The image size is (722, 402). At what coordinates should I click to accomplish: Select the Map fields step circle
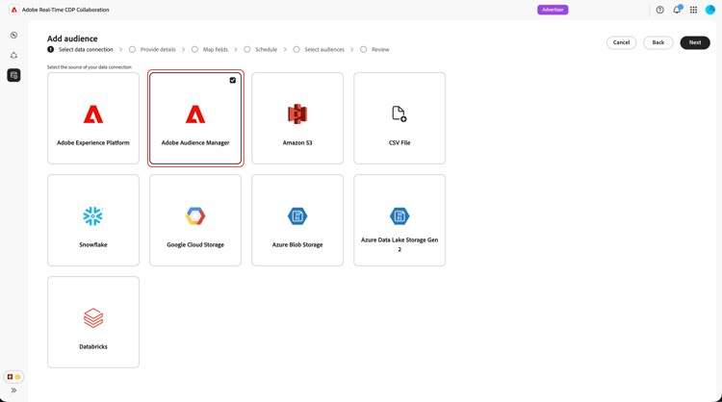[194, 49]
